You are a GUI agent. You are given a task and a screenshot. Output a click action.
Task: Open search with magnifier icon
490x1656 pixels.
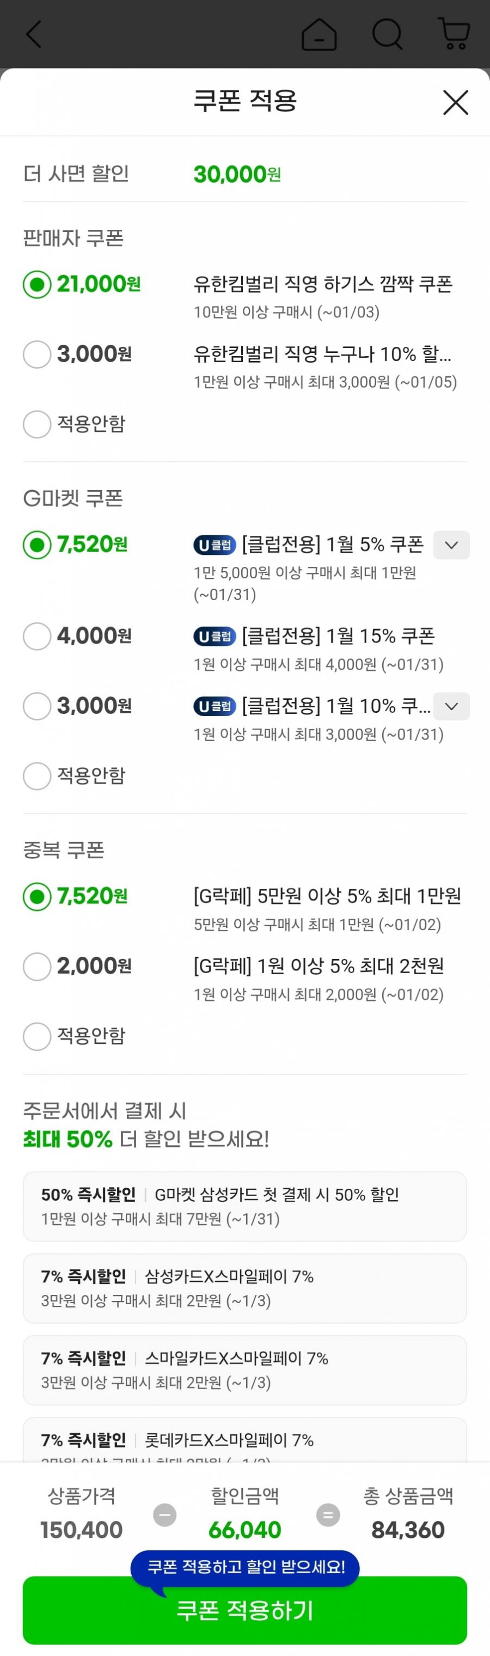tap(387, 34)
